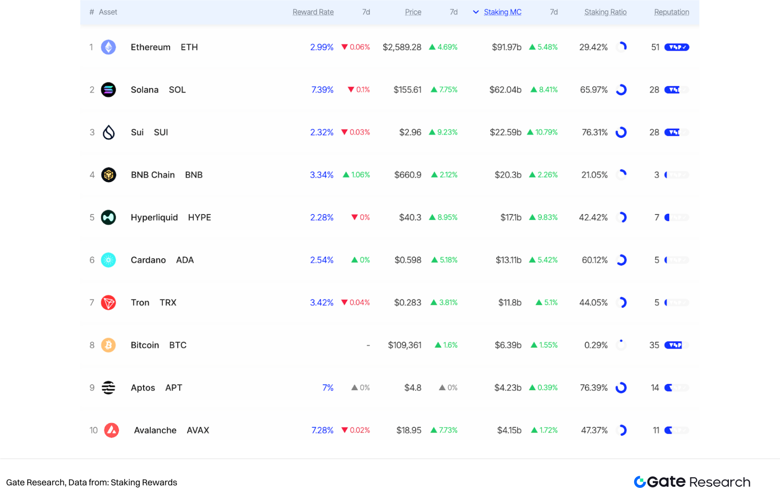The width and height of the screenshot is (780, 488).
Task: Click Ethereum's staking ratio ring indicator
Action: [621, 47]
